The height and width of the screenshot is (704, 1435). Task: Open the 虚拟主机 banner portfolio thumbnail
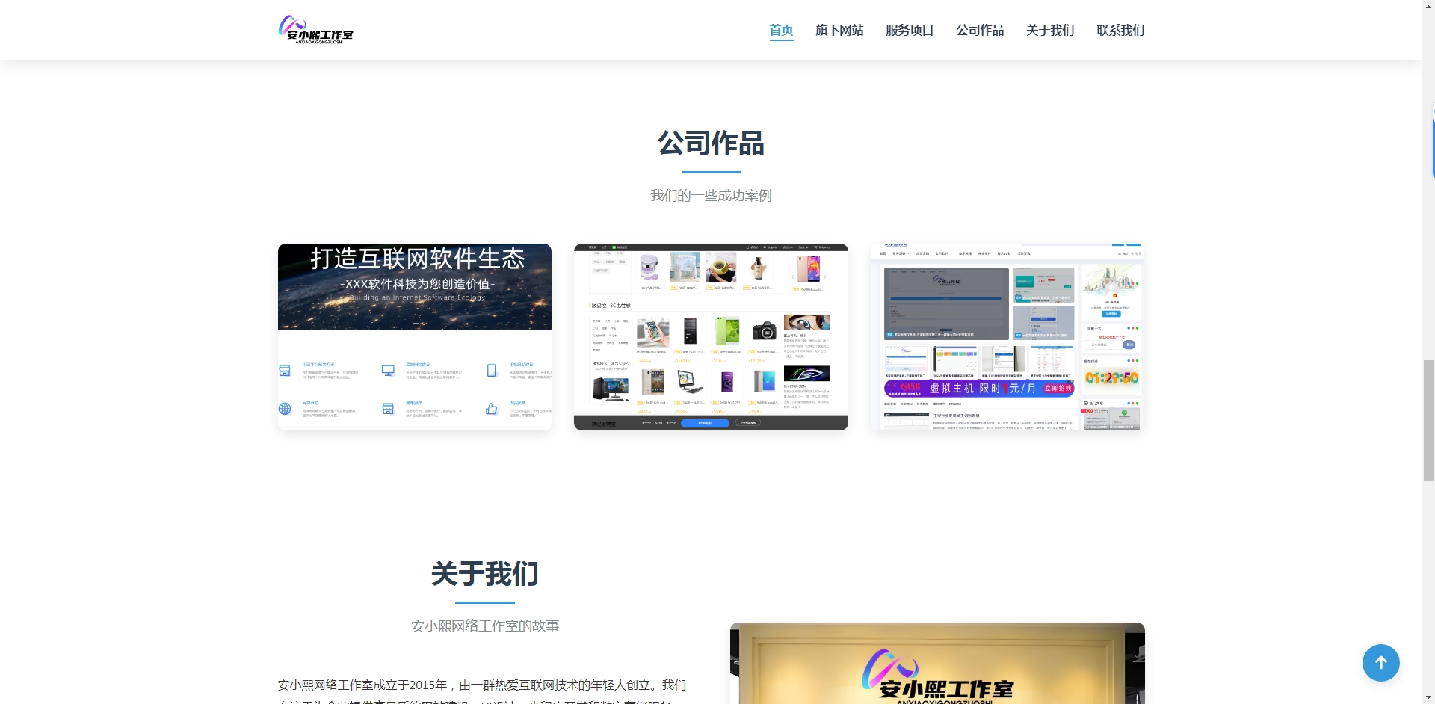point(1007,337)
